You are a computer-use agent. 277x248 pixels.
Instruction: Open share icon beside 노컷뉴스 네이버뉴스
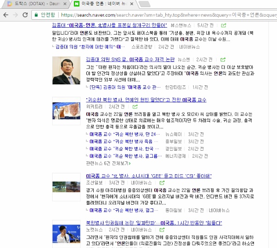(162, 230)
